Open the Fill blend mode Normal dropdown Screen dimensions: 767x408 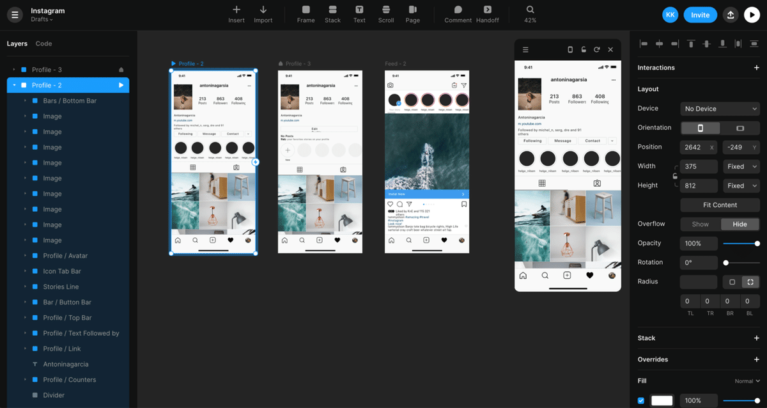pyautogui.click(x=747, y=381)
